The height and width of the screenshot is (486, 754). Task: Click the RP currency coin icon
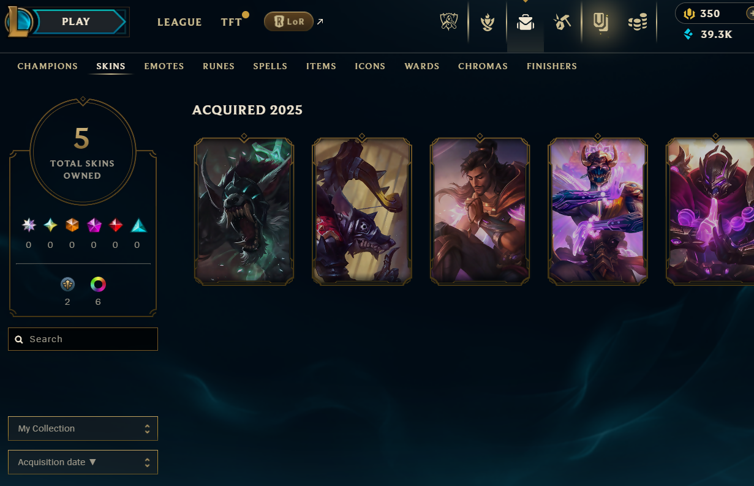tap(689, 13)
